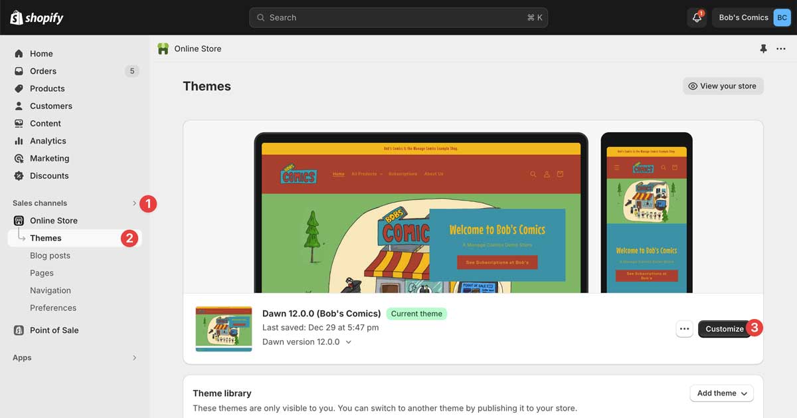Open theme actions three-dot button
The height and width of the screenshot is (418, 797).
[x=684, y=329]
